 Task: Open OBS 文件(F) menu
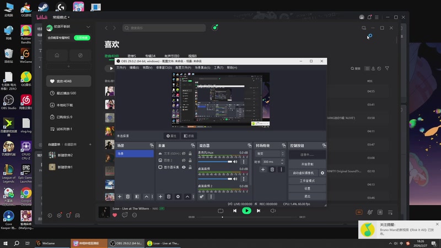(x=121, y=68)
